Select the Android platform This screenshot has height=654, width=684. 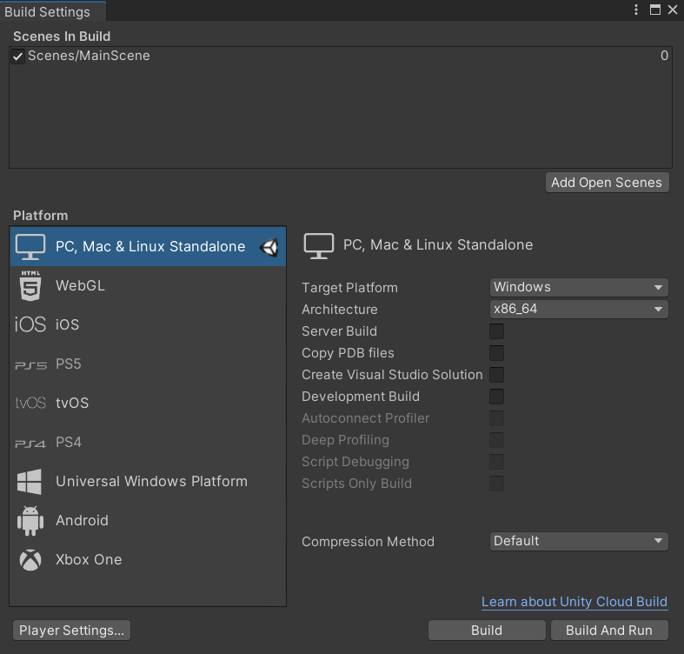tap(148, 520)
